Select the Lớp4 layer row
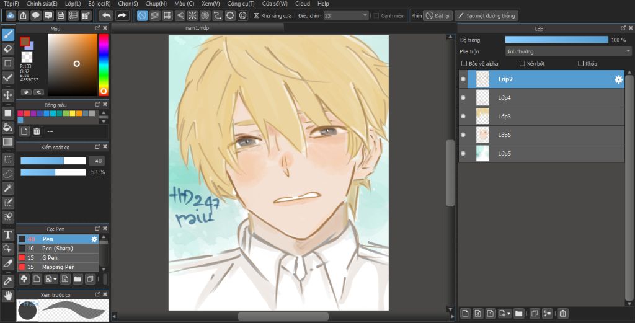Screen dimensions: 635x323 (542, 98)
